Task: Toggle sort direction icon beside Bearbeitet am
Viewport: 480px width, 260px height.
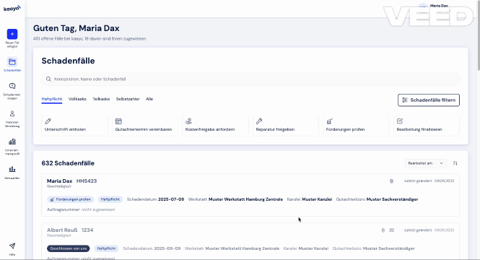Action: pyautogui.click(x=455, y=163)
